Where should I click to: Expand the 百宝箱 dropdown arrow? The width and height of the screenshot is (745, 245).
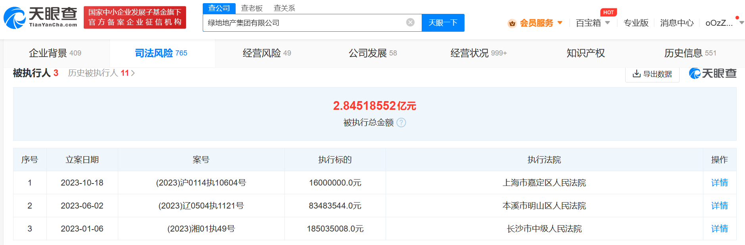point(608,23)
